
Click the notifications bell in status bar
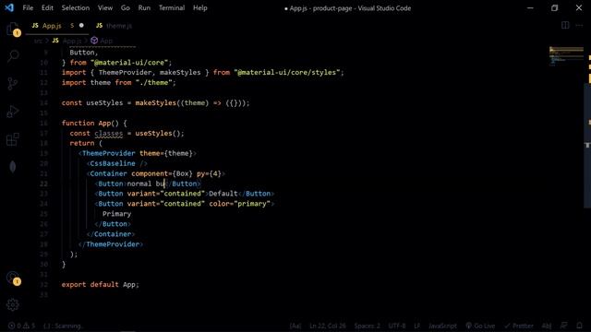click(579, 326)
